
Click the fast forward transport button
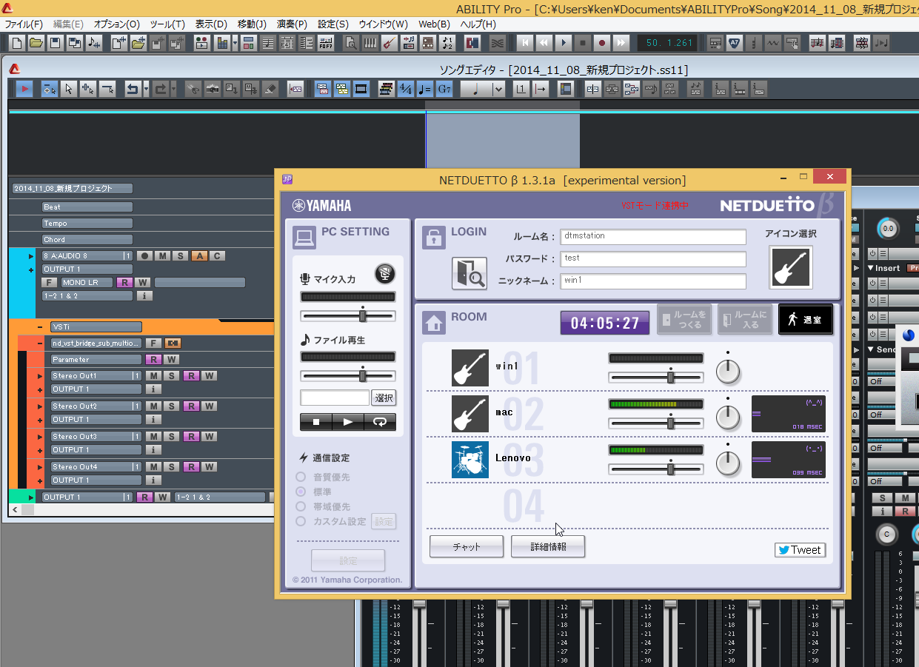[621, 43]
